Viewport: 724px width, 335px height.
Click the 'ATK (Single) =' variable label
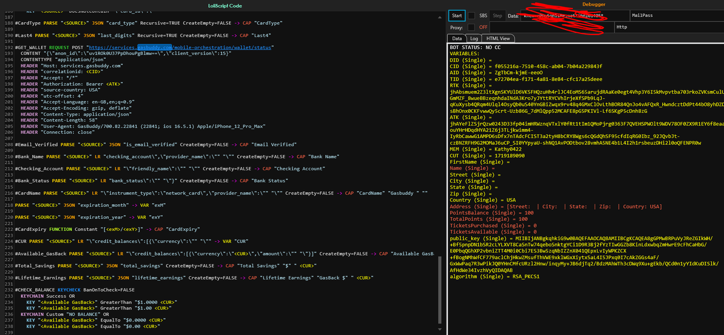click(472, 117)
